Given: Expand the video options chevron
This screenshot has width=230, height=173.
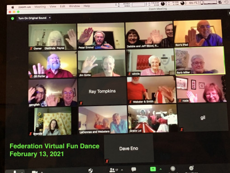Looking at the screenshot, I should pyautogui.click(x=42, y=172).
